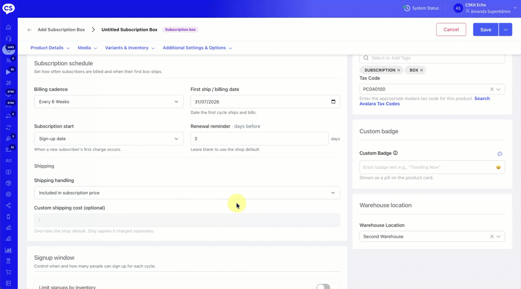Click the CS logo in the header
This screenshot has width=521, height=289.
[x=8, y=8]
